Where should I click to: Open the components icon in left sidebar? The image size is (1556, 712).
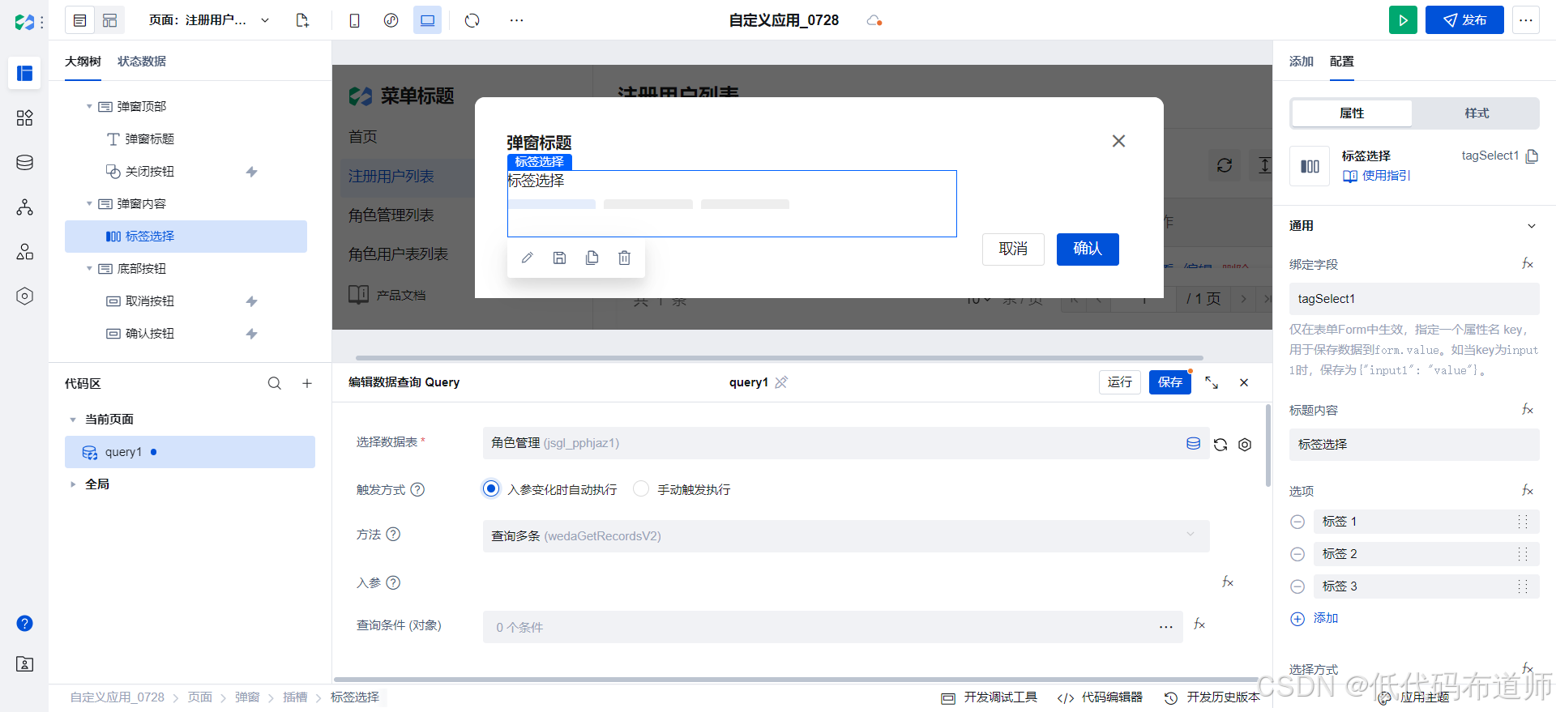click(x=25, y=118)
